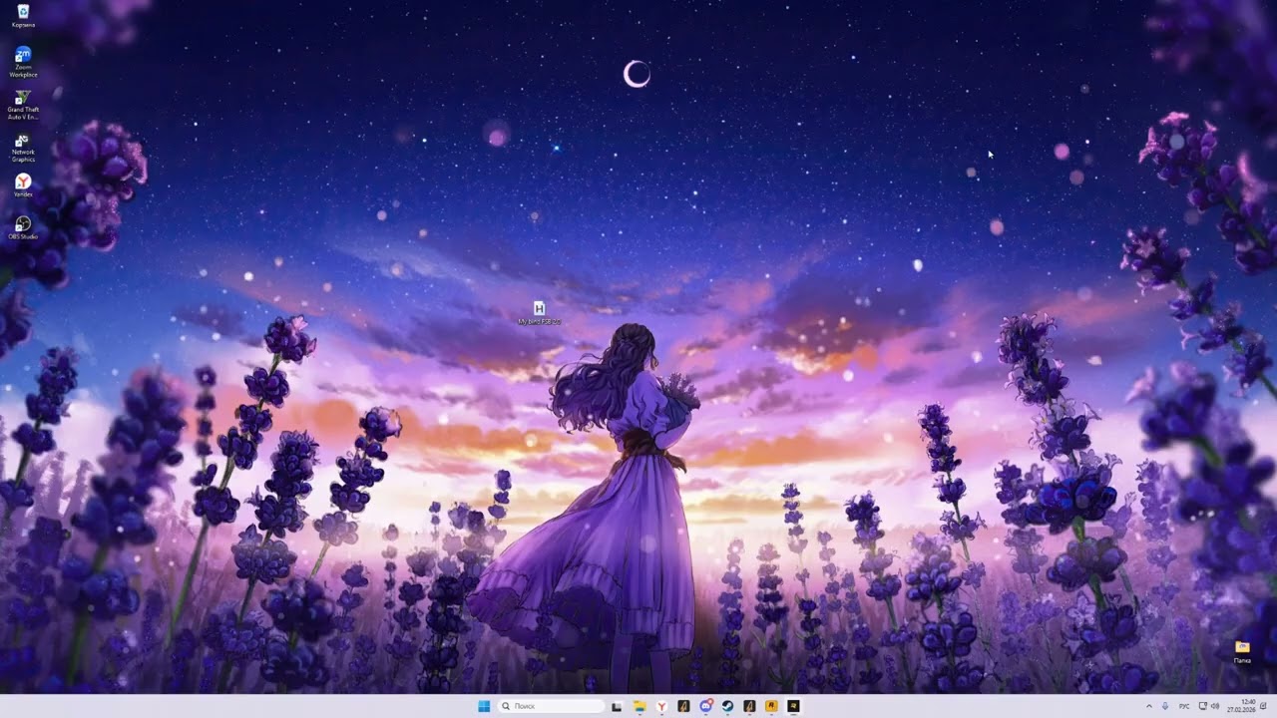Open the notification center icon
This screenshot has width=1277, height=718.
[1263, 706]
